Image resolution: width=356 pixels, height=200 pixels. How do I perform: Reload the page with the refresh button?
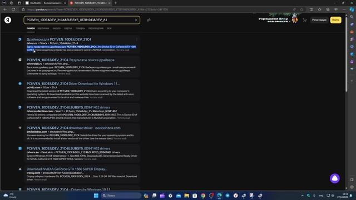point(13,9)
